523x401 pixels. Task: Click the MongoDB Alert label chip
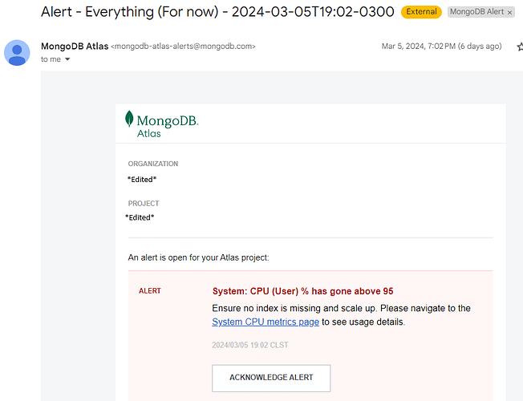coord(477,12)
